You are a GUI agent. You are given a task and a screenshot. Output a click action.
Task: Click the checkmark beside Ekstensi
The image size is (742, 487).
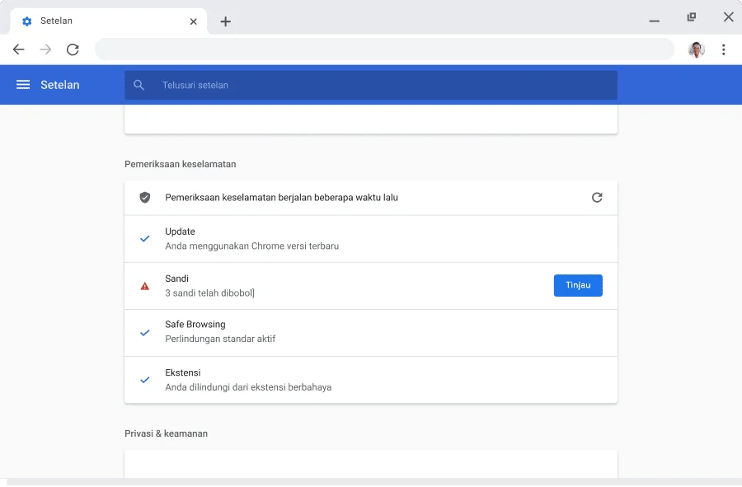coord(145,380)
